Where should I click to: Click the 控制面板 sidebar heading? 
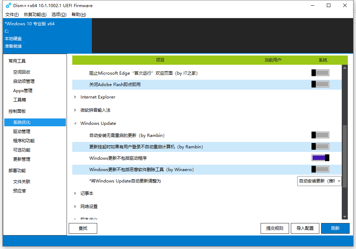click(17, 111)
